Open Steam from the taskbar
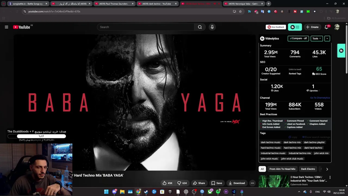This screenshot has width=348, height=196. tap(146, 192)
